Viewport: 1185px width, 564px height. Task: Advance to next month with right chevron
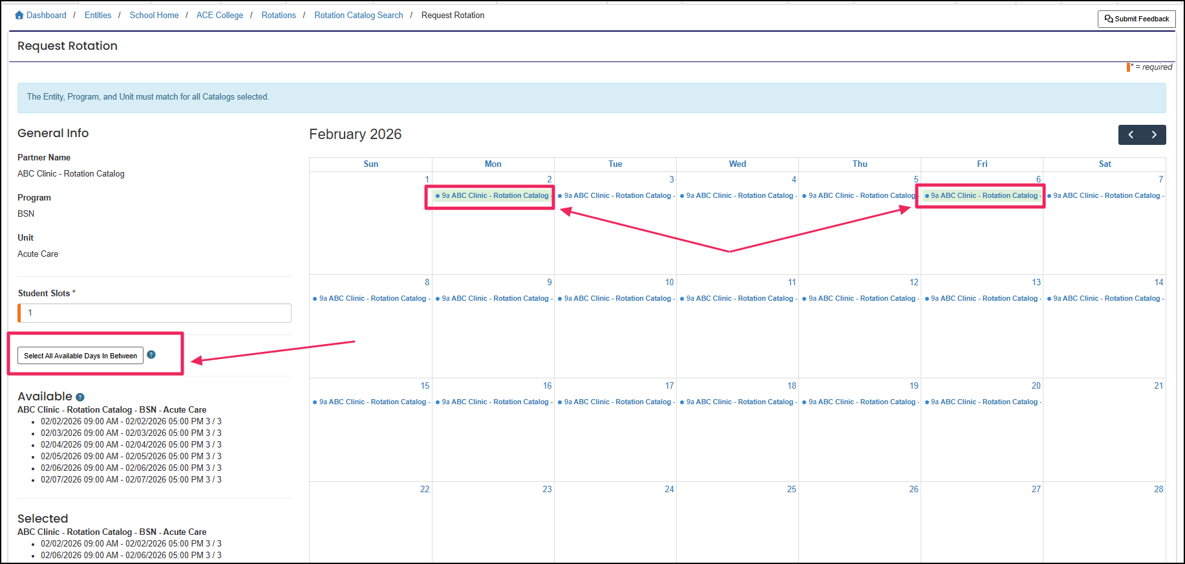click(x=1154, y=135)
